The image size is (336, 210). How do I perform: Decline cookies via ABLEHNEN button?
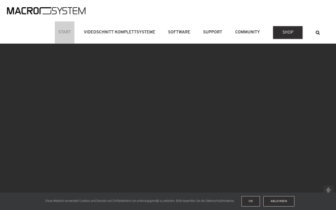tap(279, 201)
